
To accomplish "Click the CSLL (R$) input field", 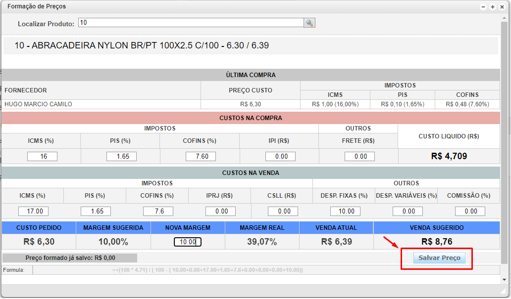I will tap(283, 211).
